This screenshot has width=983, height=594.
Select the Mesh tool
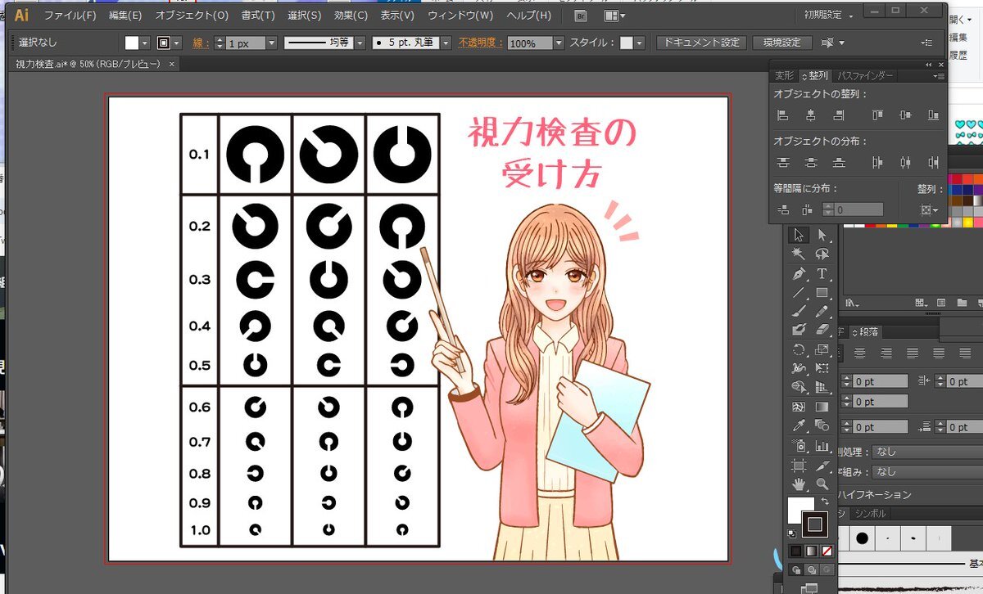point(800,407)
